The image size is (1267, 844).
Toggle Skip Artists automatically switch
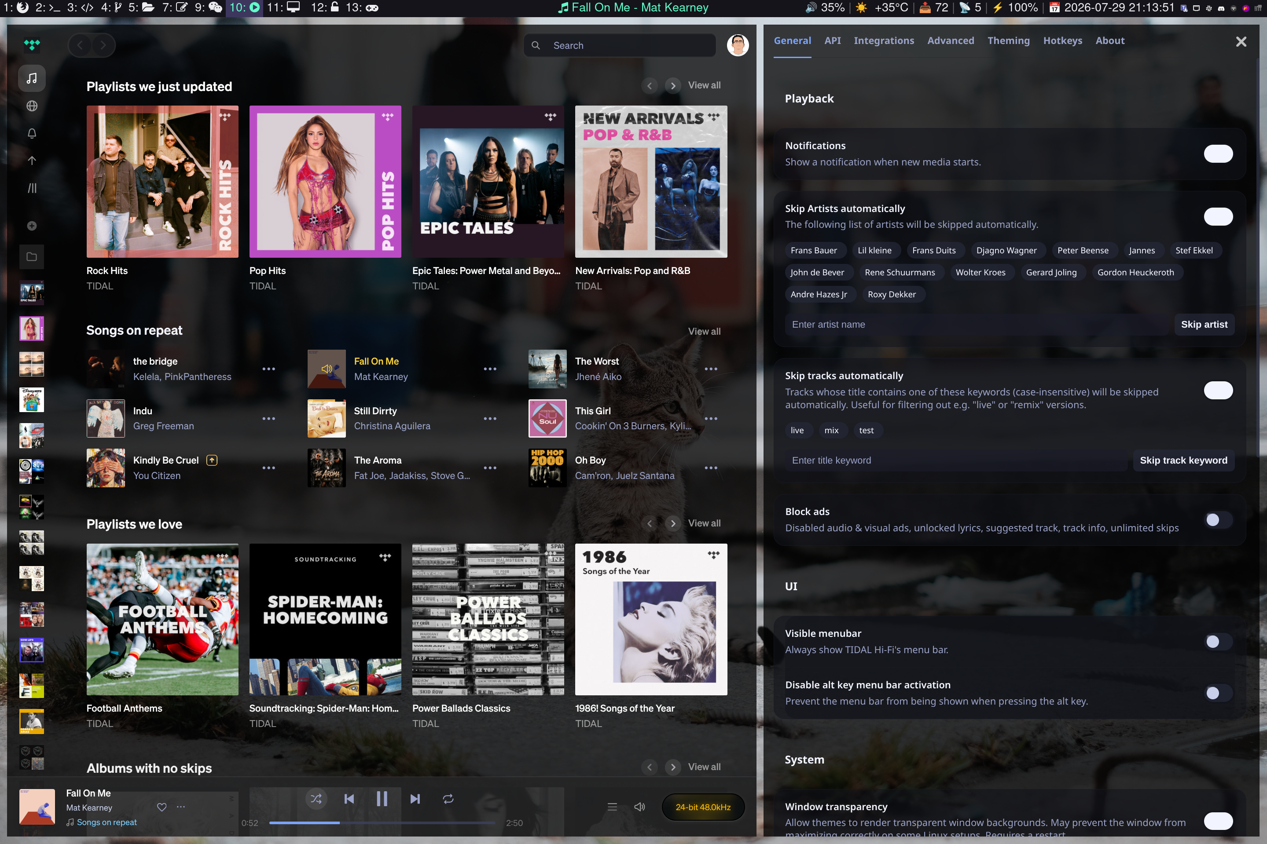point(1218,216)
